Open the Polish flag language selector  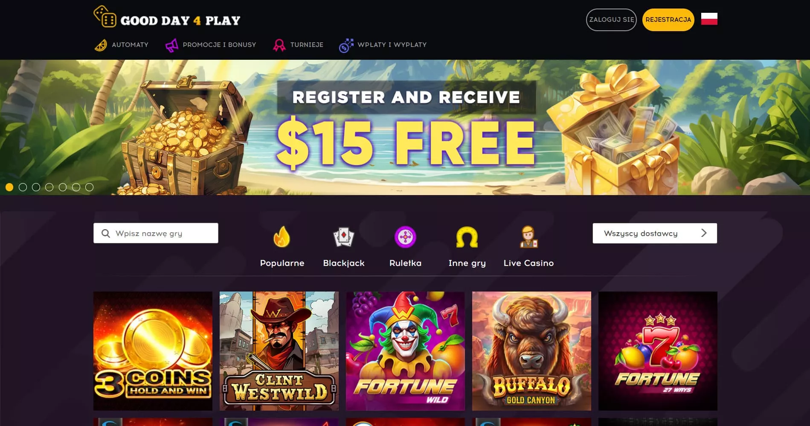click(709, 19)
